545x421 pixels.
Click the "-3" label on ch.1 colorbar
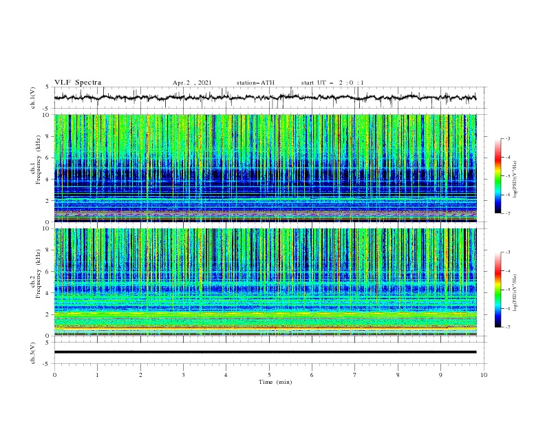pos(507,138)
